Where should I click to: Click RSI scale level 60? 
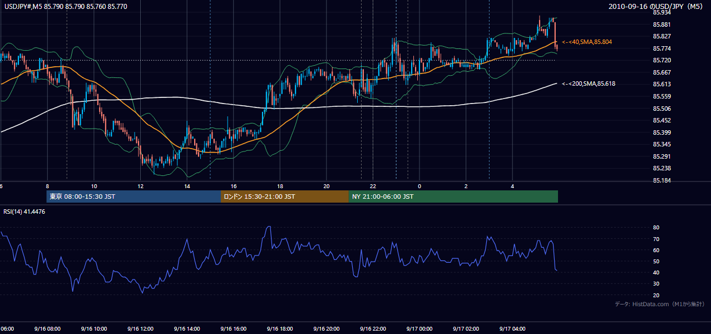pyautogui.click(x=656, y=250)
